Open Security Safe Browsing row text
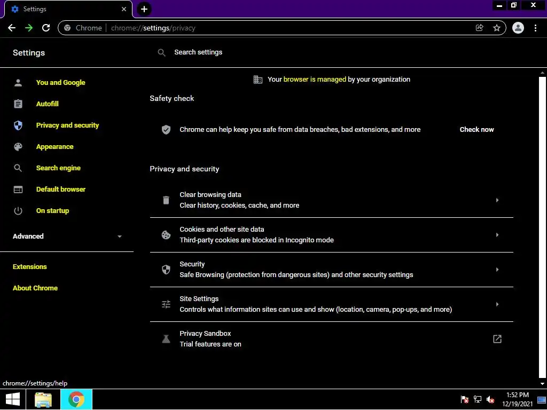 coord(296,270)
